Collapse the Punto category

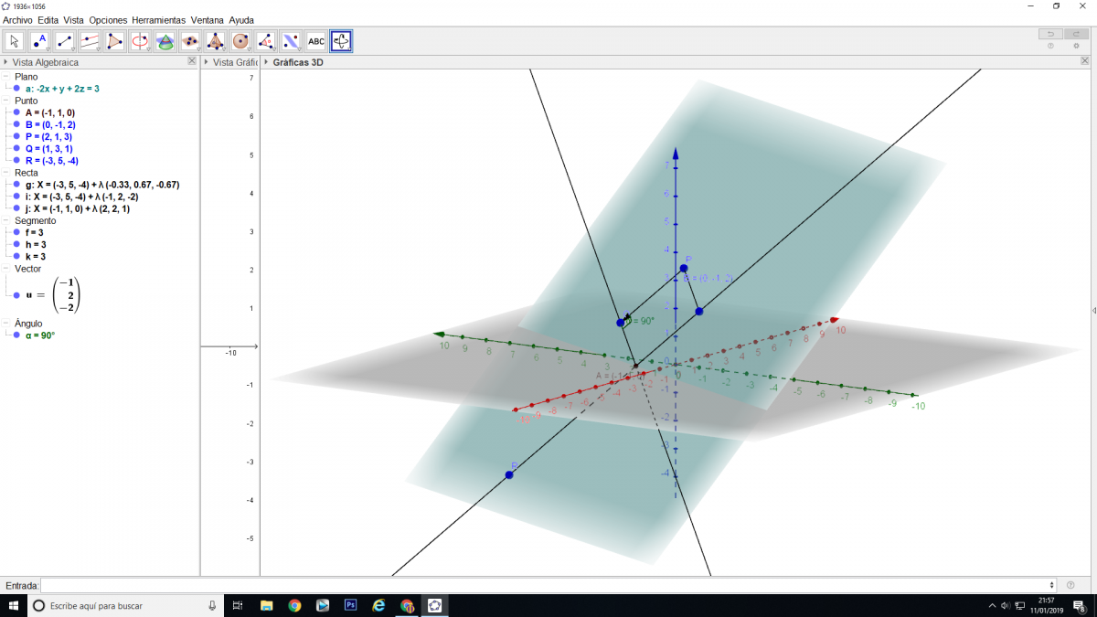[6, 101]
